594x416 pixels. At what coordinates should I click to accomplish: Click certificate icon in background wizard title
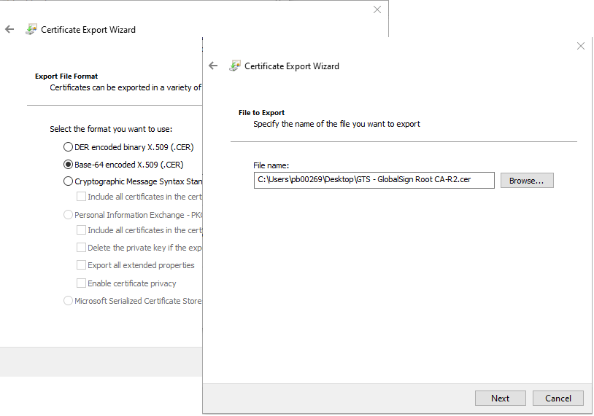(31, 30)
